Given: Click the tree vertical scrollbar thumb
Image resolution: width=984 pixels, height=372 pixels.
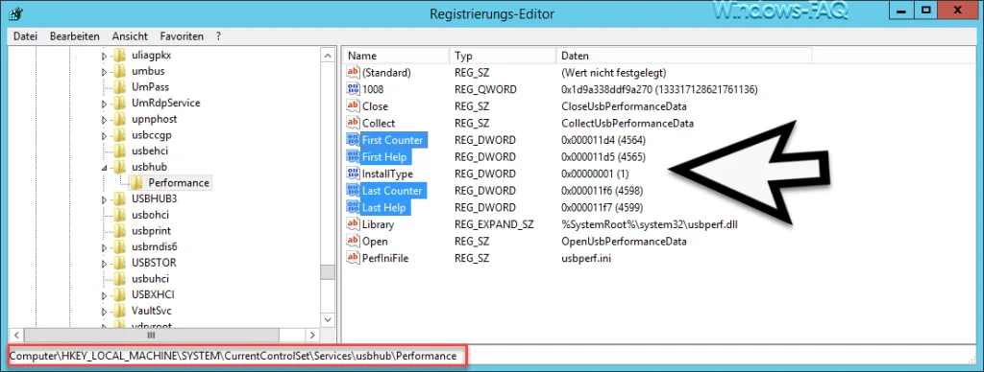Looking at the screenshot, I should [x=328, y=272].
